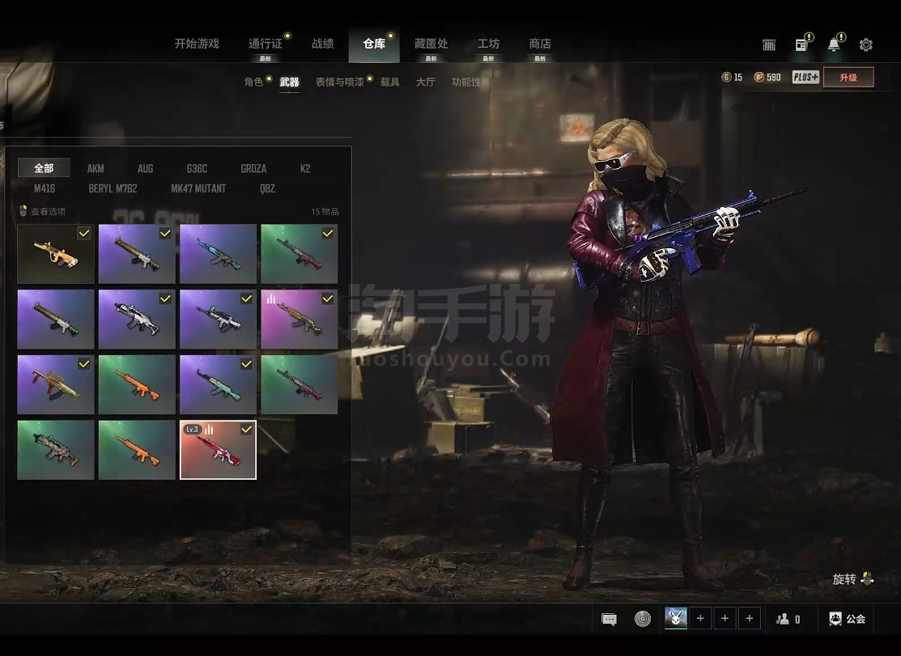The width and height of the screenshot is (901, 656).
Task: Click the crate icon left of news
Action: [x=769, y=45]
